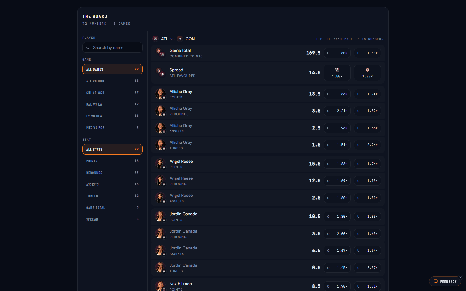Filter by Game Total stat
Screen dimensions: 466x291
coord(112,207)
